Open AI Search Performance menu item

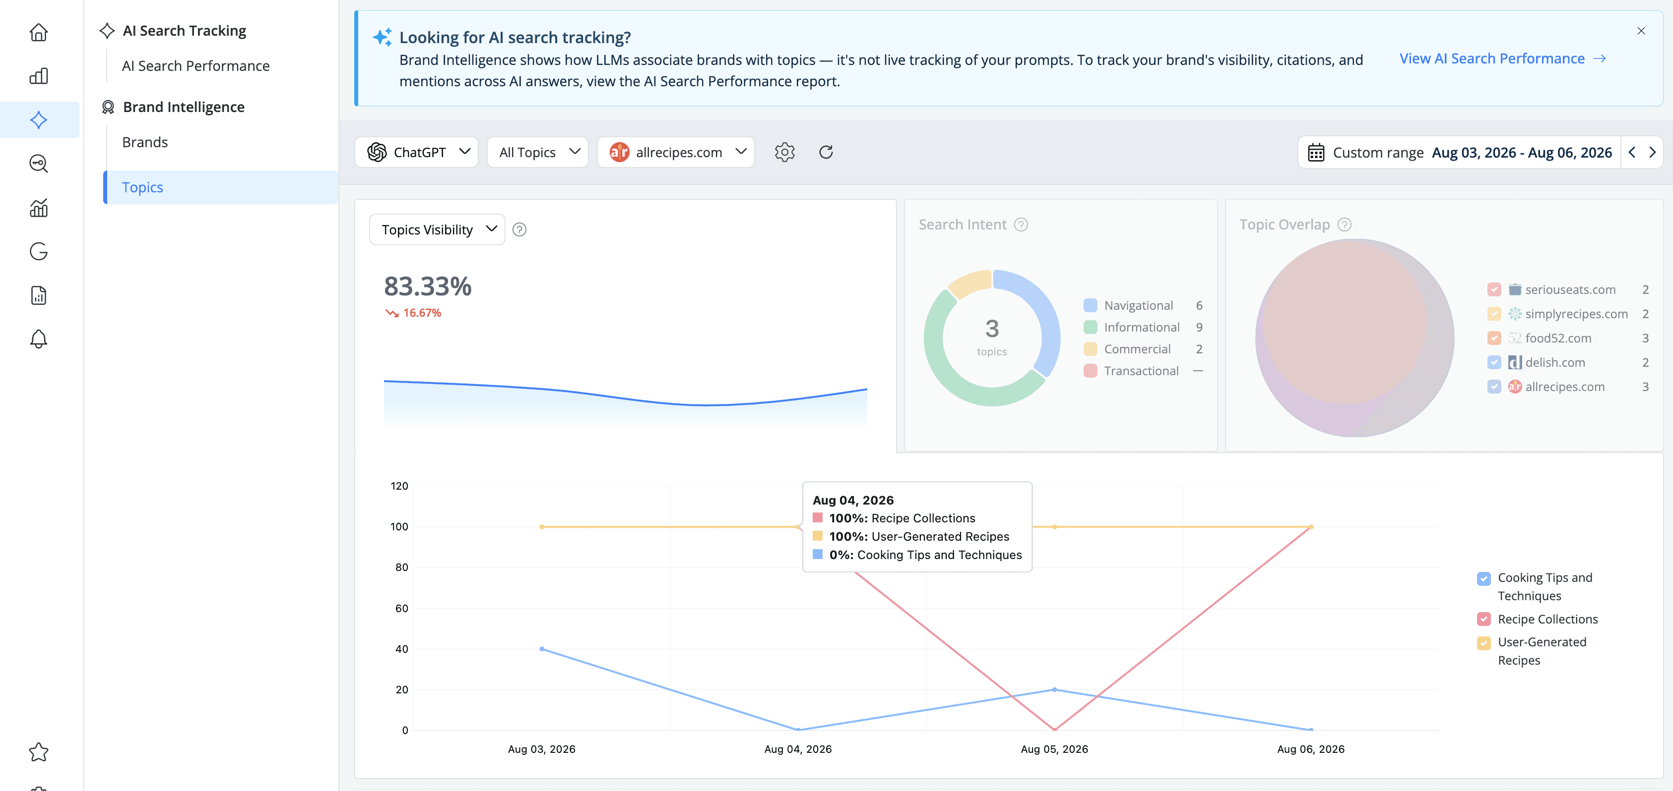(195, 65)
